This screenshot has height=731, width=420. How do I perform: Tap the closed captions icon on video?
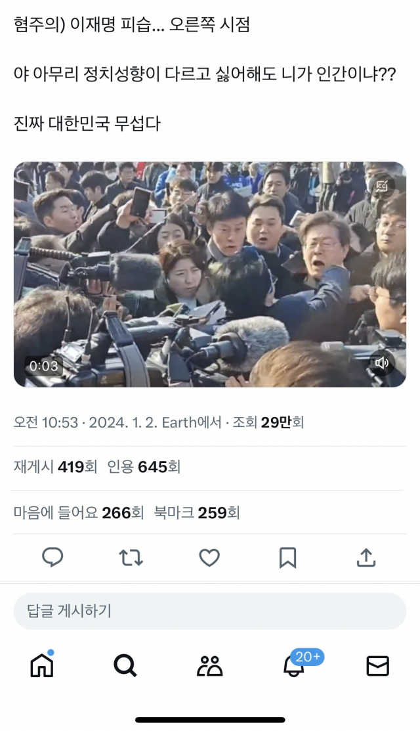382,186
